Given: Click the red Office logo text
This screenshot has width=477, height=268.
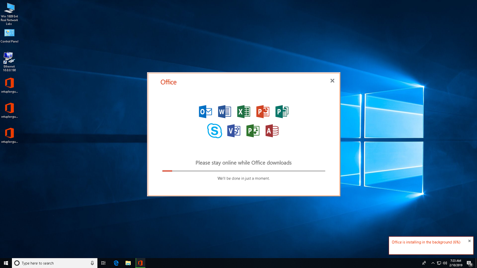Looking at the screenshot, I should click(168, 82).
